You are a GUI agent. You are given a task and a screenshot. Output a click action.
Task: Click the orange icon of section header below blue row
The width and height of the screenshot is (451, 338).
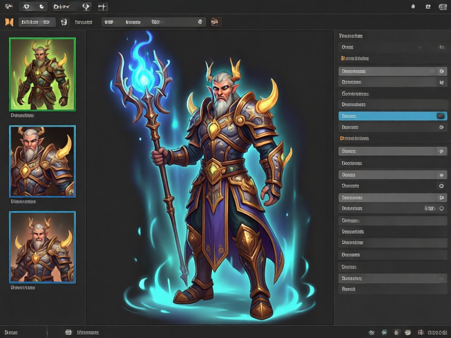click(342, 138)
